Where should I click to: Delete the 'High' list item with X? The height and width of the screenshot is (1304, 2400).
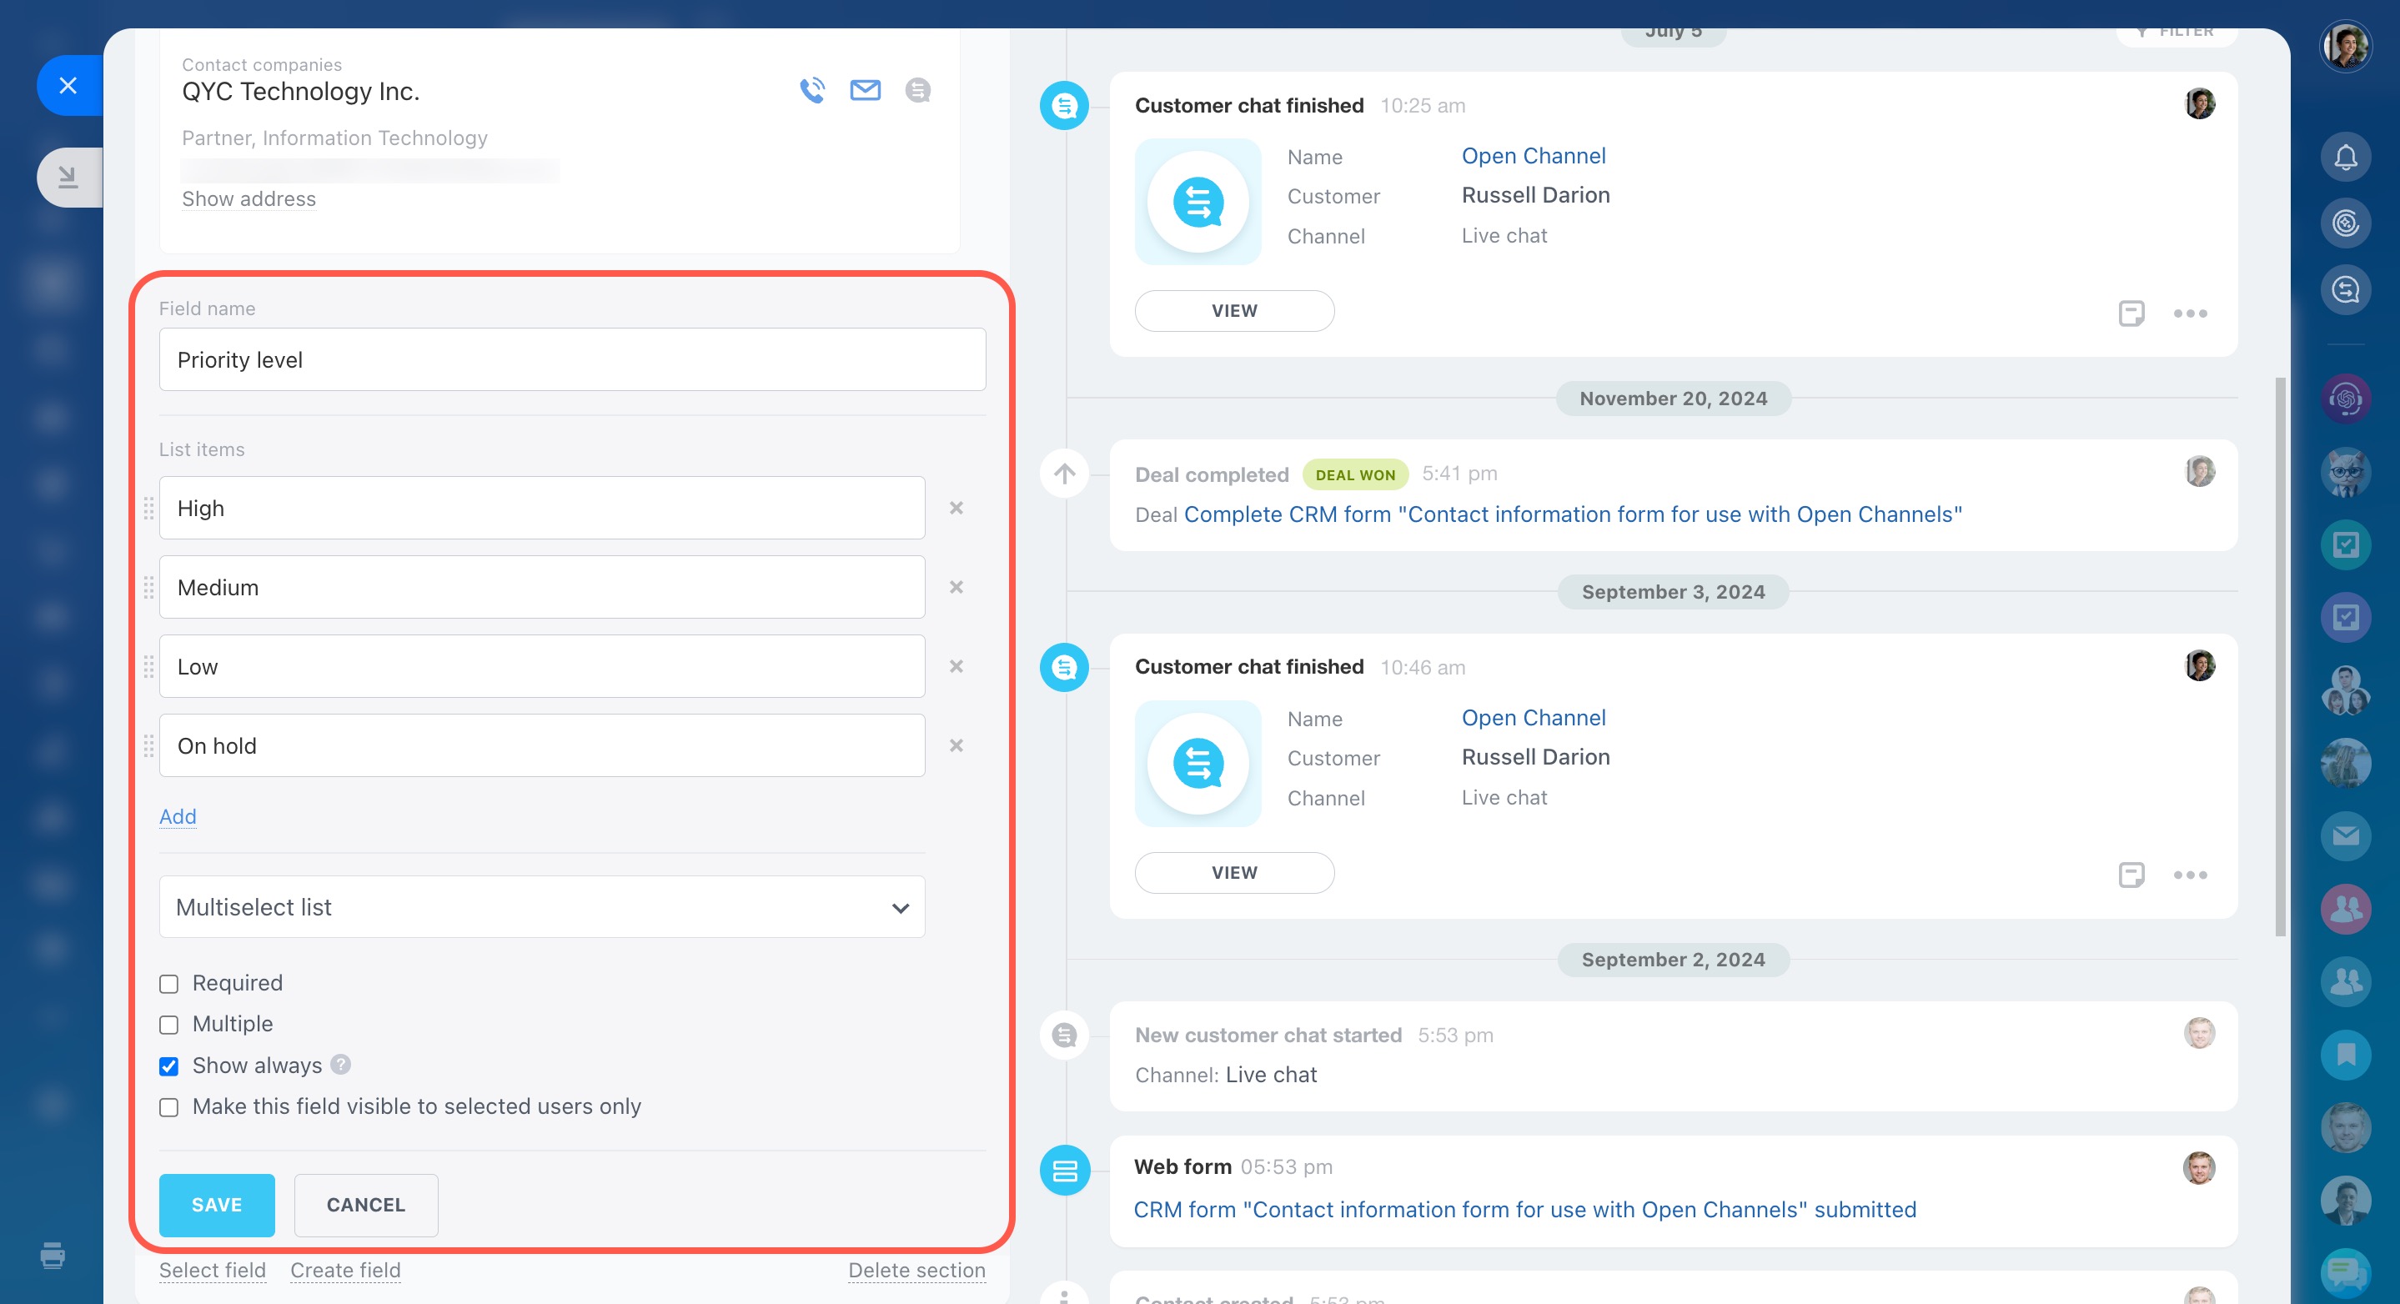coord(956,508)
